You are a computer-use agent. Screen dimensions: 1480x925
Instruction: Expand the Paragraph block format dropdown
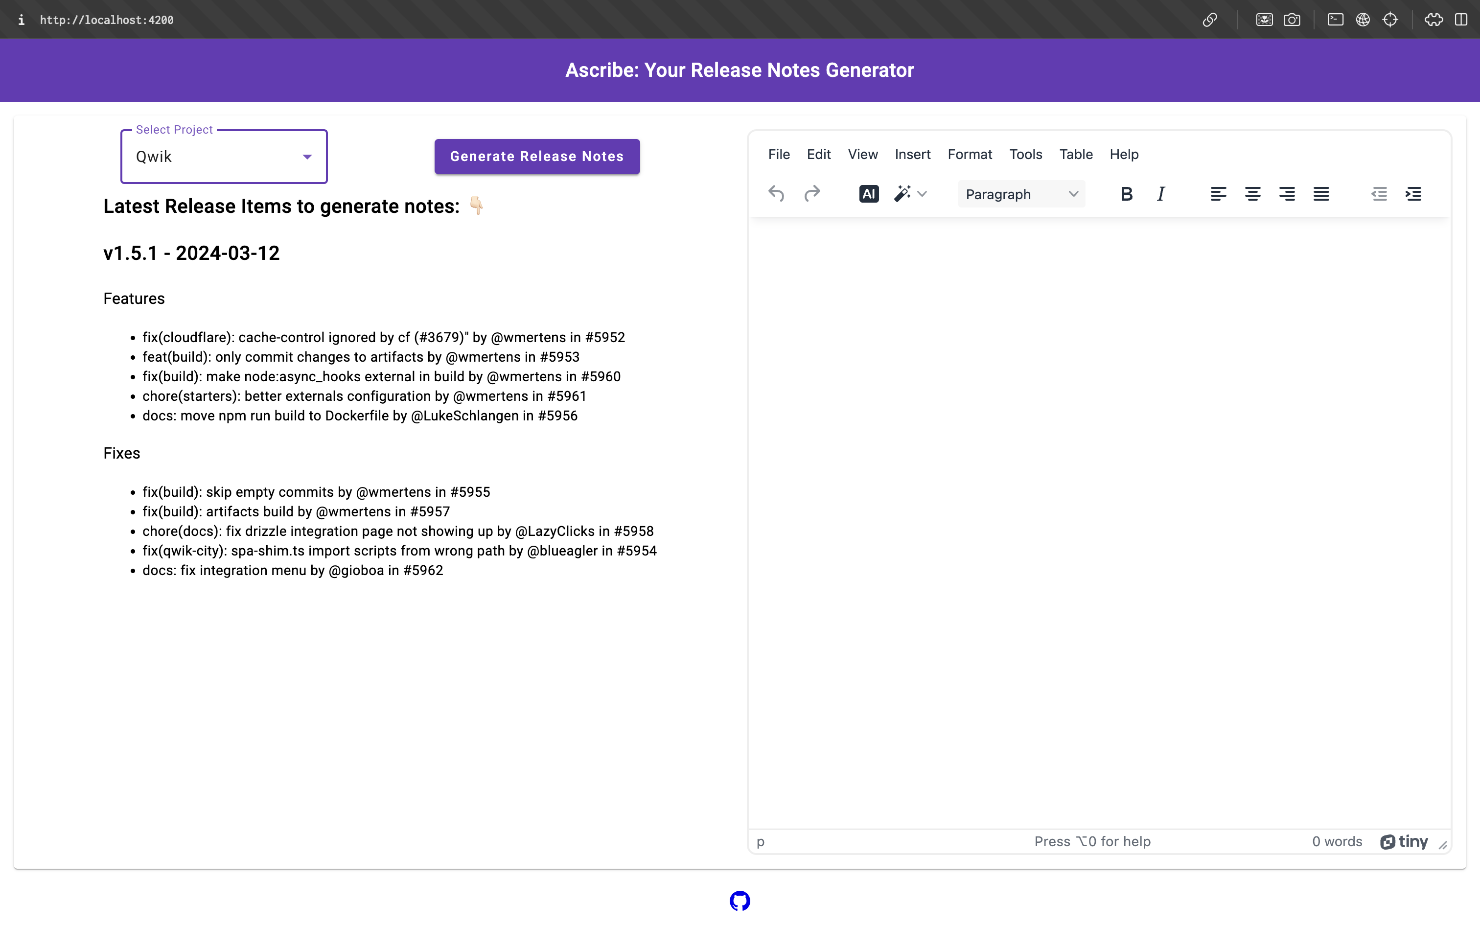tap(1021, 194)
